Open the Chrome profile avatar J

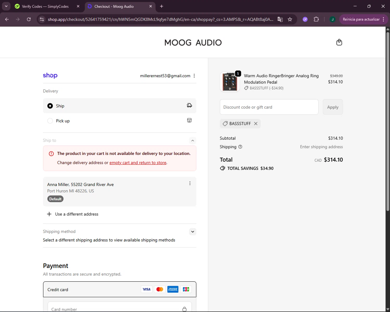tap(332, 19)
